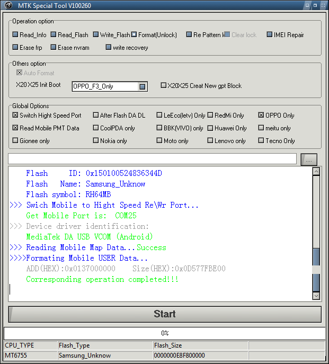Click the 0000000E8F800000 flash size cell
Viewport: 329px width, 364px height.
click(200, 356)
